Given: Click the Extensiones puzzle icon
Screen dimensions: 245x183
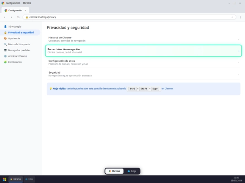Looking at the screenshot, I should 5,62.
